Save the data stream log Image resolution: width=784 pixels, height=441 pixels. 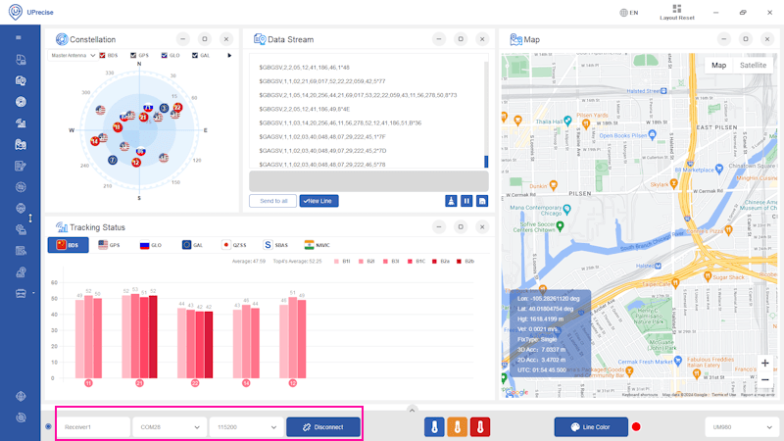click(482, 201)
